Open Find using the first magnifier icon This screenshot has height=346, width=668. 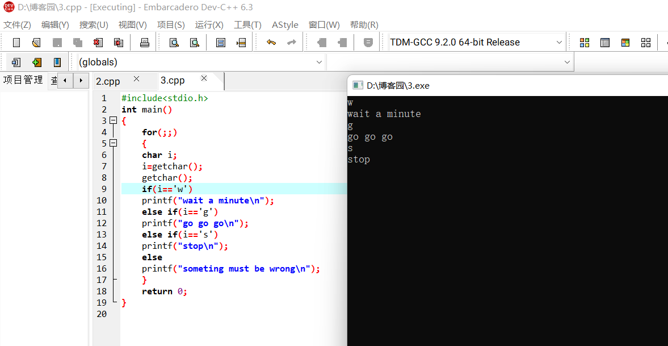click(x=174, y=42)
